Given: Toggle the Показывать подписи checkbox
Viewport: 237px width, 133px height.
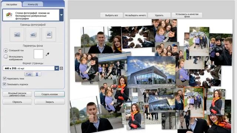Looking at the screenshot, I should tap(4, 84).
